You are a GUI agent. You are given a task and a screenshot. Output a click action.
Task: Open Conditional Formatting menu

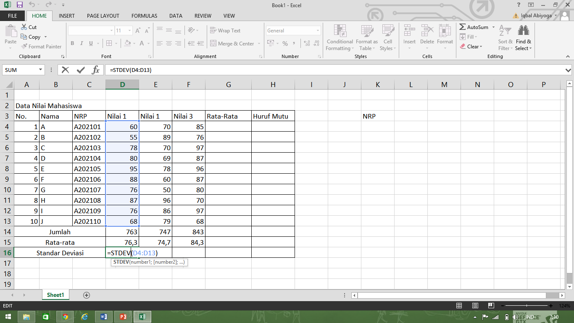pyautogui.click(x=340, y=37)
